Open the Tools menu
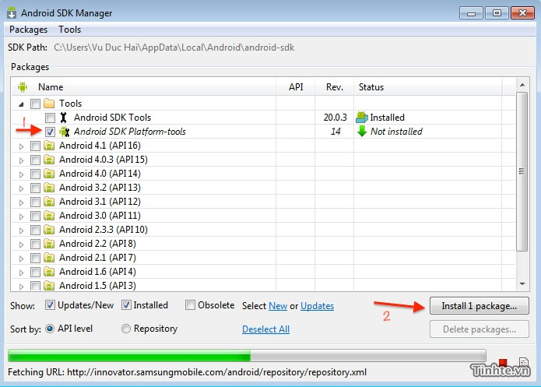541x387 pixels. coord(70,30)
